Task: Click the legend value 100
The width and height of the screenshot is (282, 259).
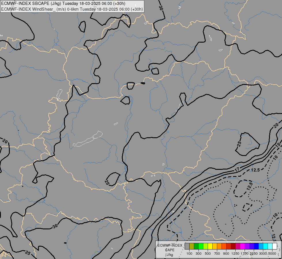Action: (x=189, y=254)
